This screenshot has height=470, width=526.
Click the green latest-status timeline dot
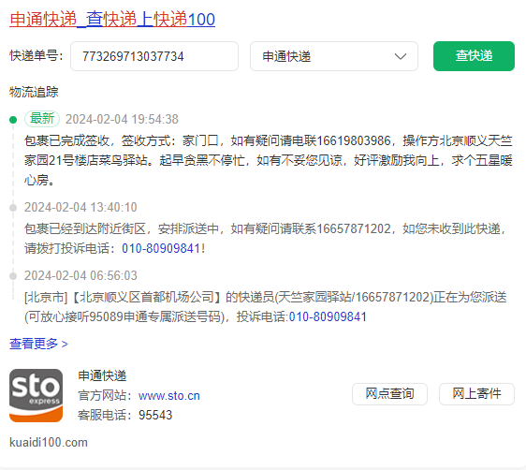[13, 120]
